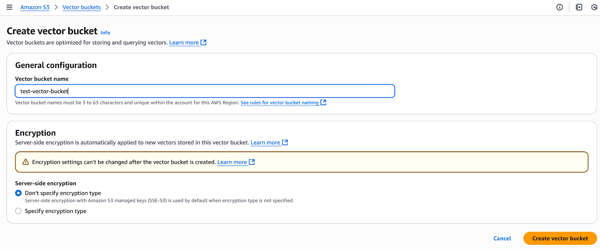The height and width of the screenshot is (249, 600).
Task: Open Learn more link in Encryption description
Action: 265,142
